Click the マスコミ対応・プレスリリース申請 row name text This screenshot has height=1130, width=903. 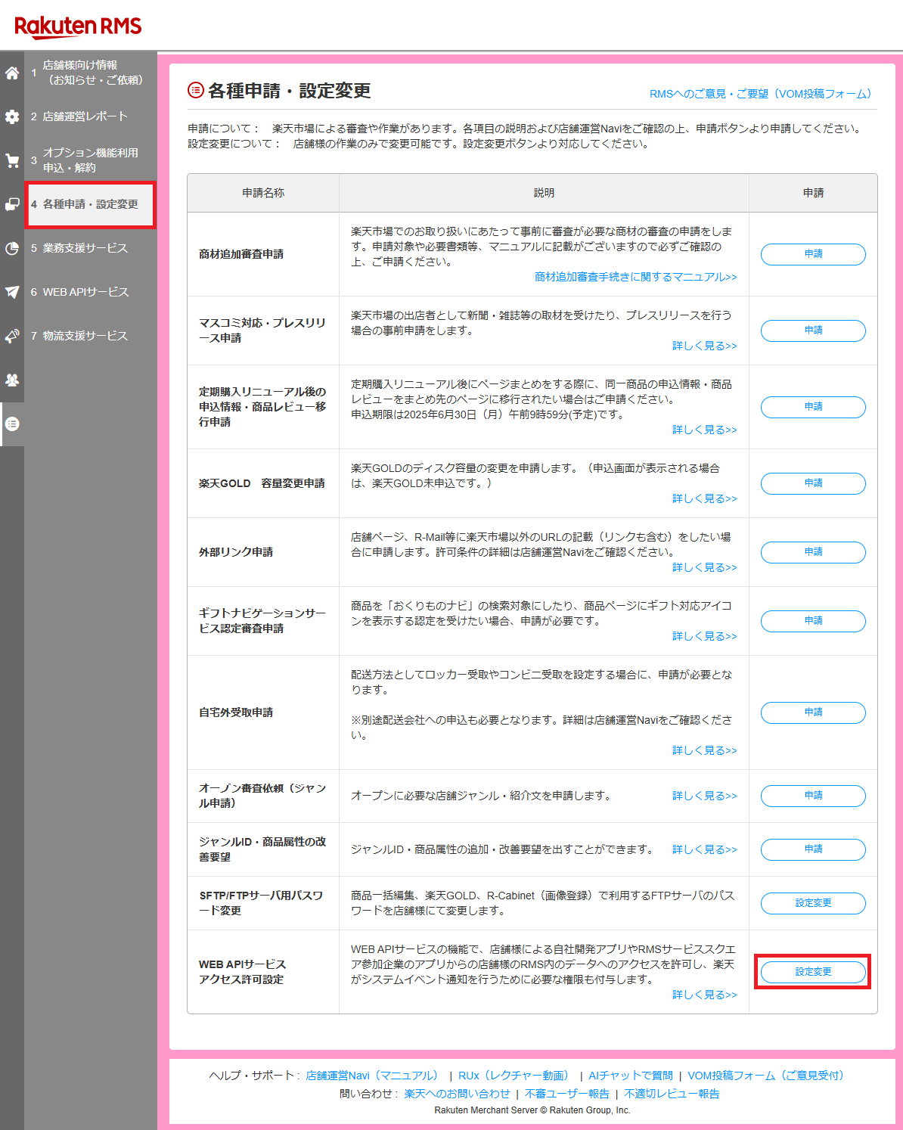(262, 331)
